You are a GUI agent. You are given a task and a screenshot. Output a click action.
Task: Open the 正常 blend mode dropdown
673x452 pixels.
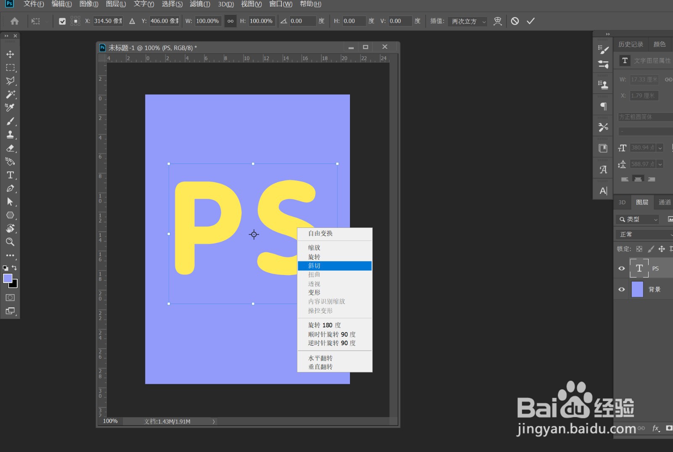tap(644, 234)
